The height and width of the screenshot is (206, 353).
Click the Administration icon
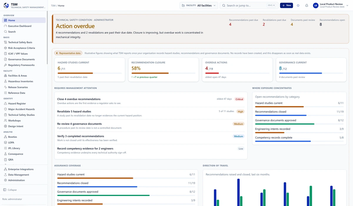5,180
